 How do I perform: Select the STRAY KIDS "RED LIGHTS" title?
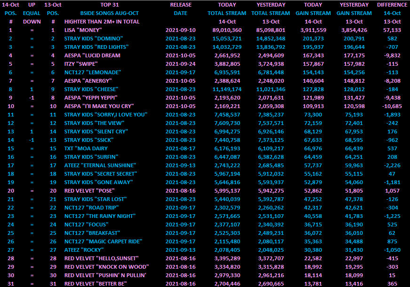[96, 47]
